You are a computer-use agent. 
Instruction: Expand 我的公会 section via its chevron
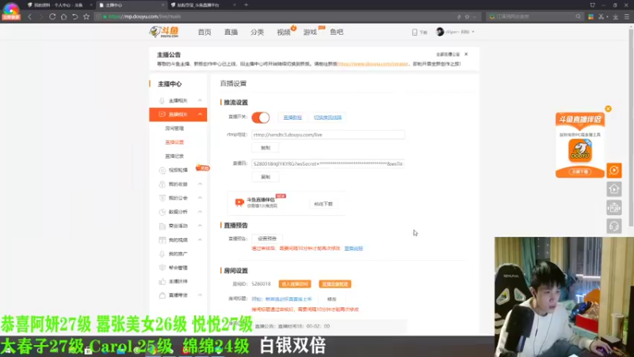click(200, 198)
